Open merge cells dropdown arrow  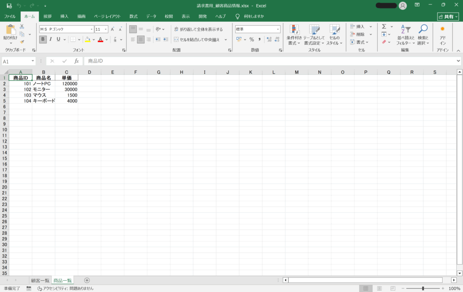click(x=226, y=39)
